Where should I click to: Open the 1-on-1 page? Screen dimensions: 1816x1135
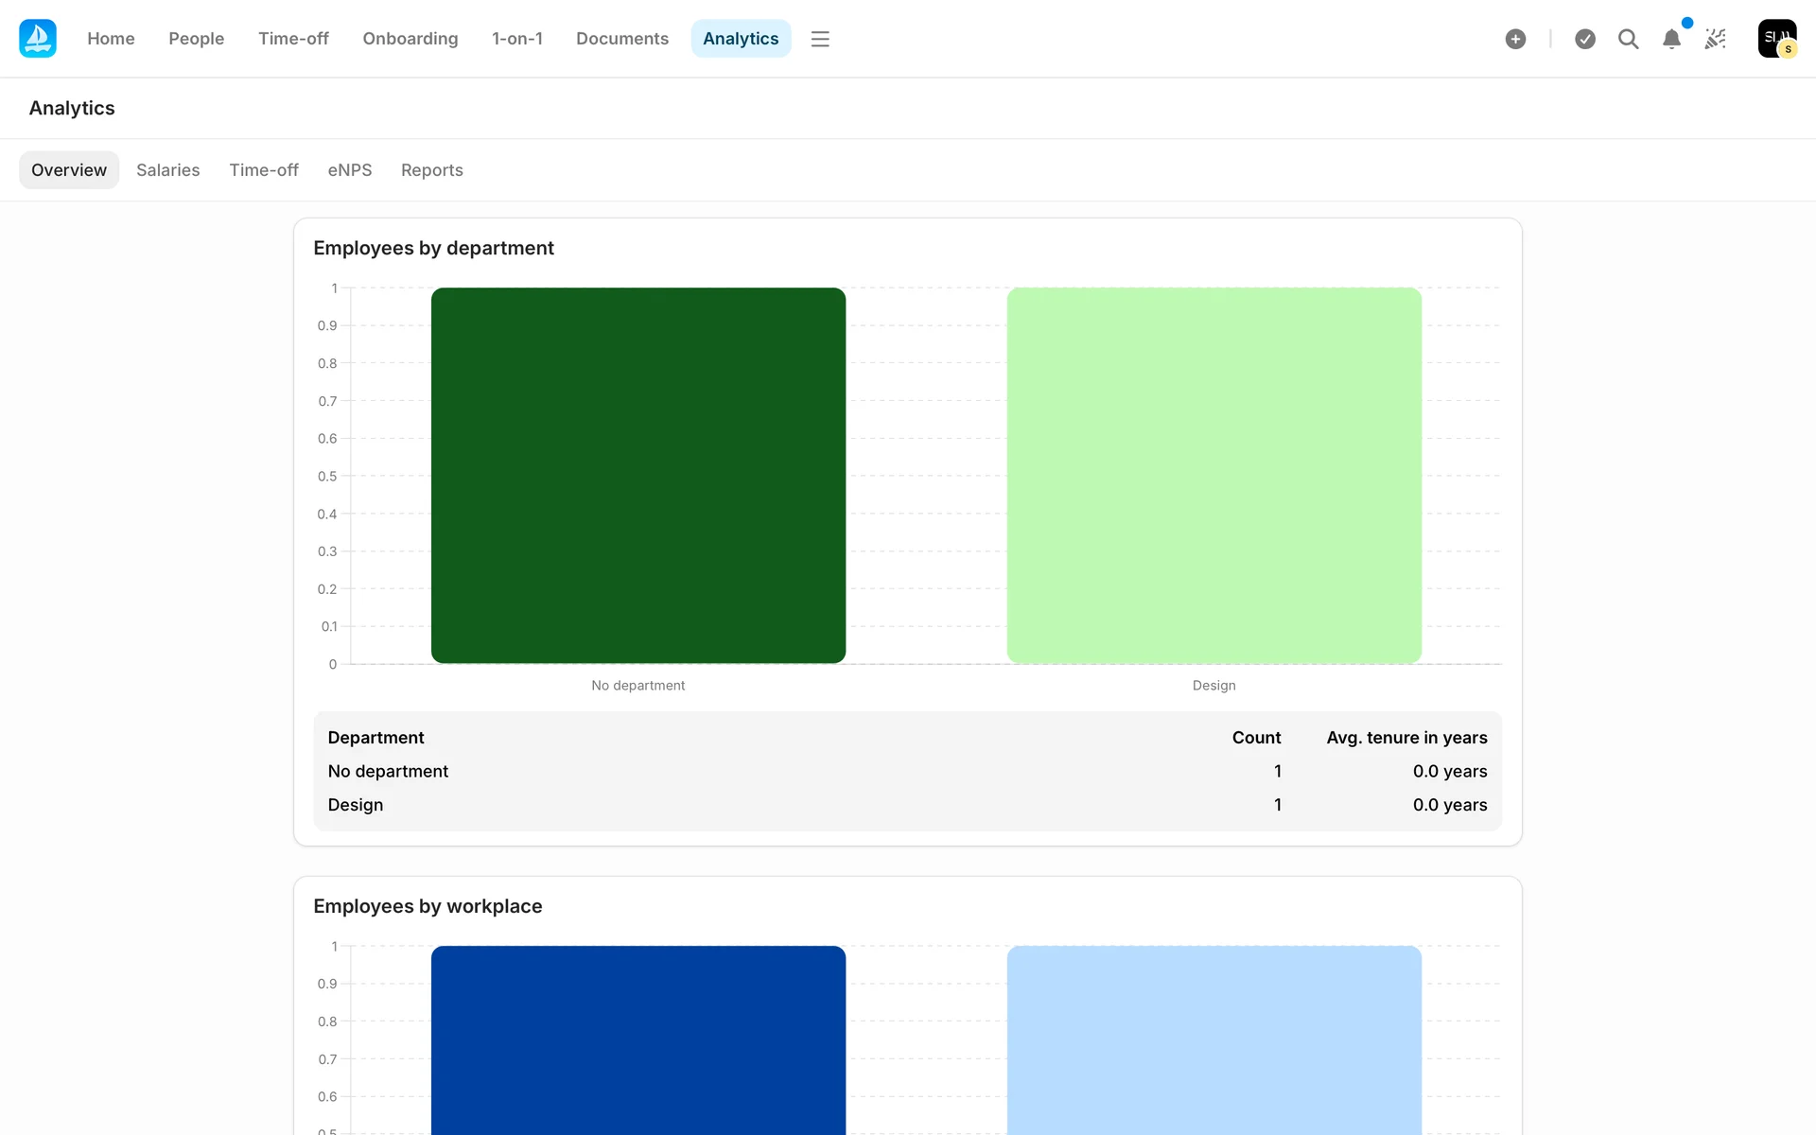click(516, 39)
